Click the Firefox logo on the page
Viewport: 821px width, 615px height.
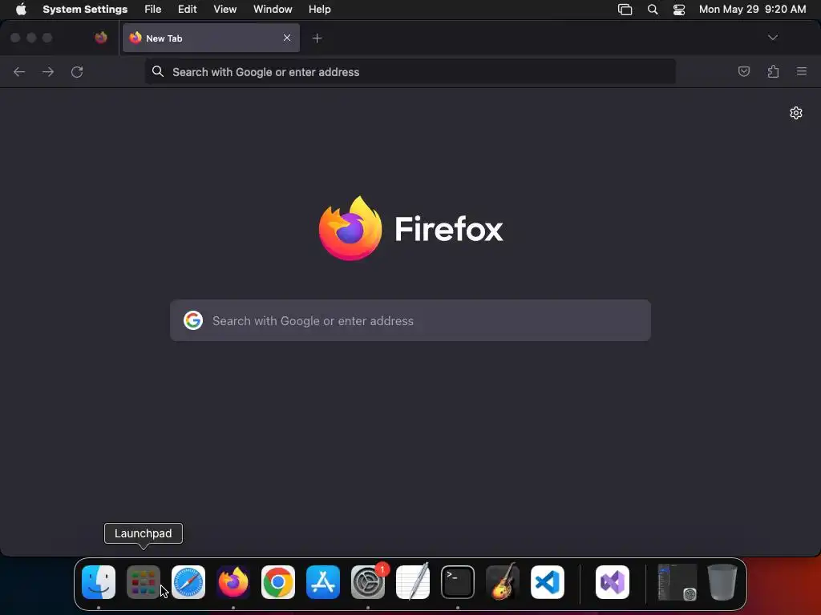pyautogui.click(x=350, y=228)
